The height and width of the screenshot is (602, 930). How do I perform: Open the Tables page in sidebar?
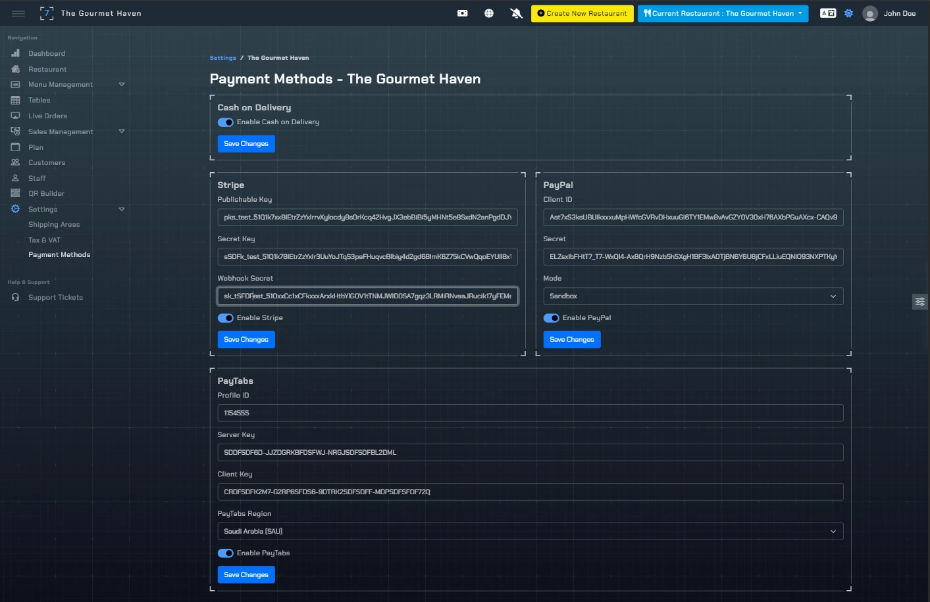[x=39, y=100]
